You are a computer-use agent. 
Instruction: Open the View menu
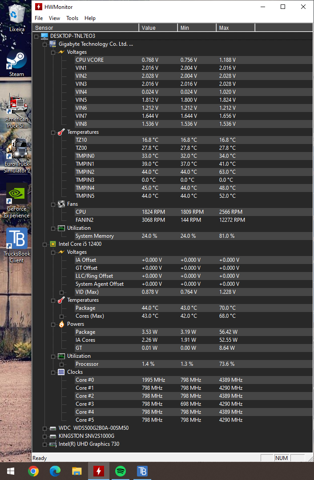tap(55, 18)
